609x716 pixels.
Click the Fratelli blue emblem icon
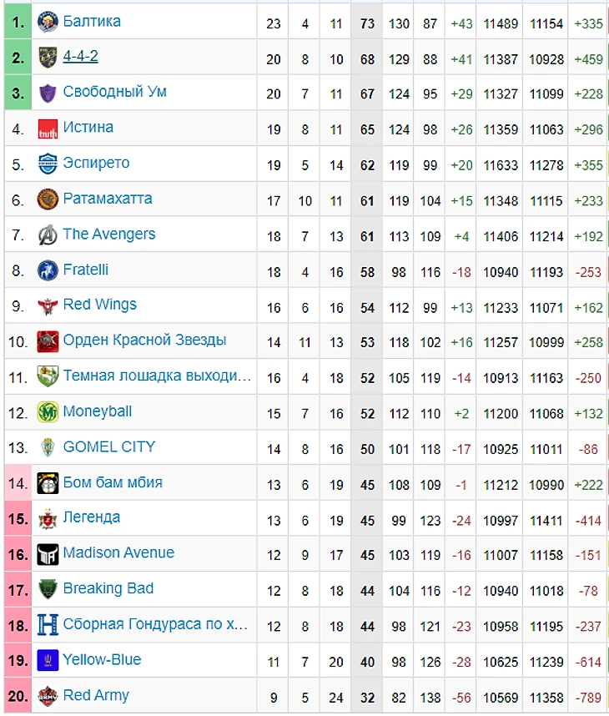click(48, 270)
